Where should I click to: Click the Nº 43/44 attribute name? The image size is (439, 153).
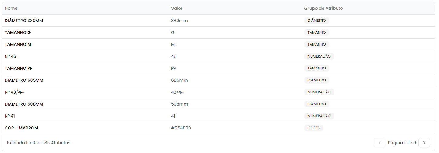tap(14, 92)
